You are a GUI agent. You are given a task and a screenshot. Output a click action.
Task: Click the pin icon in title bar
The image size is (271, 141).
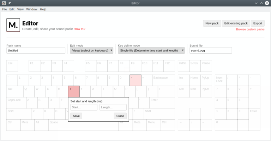(x=10, y=3)
